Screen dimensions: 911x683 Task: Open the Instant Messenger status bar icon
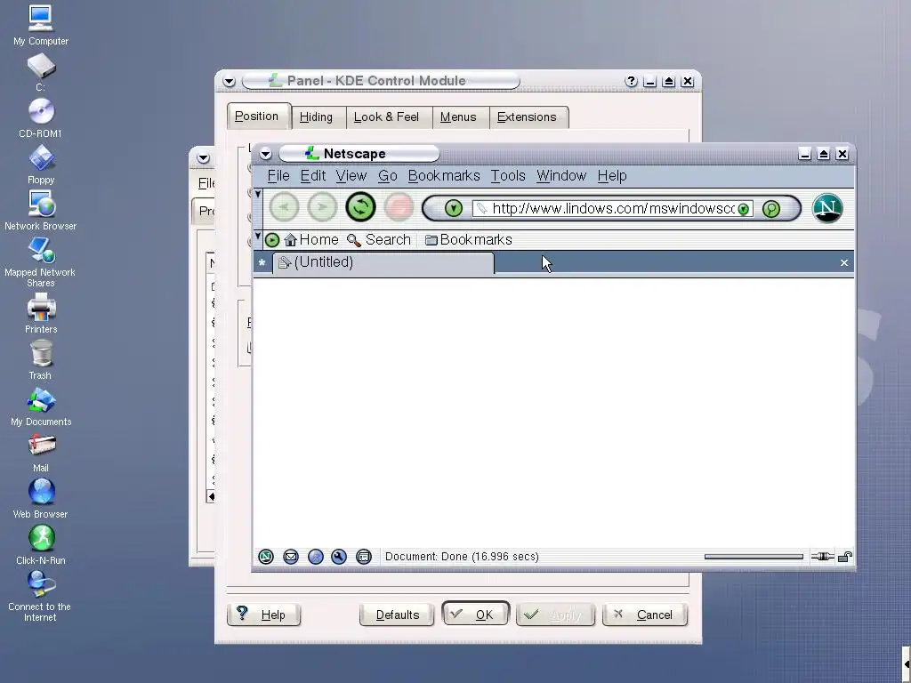pos(316,557)
